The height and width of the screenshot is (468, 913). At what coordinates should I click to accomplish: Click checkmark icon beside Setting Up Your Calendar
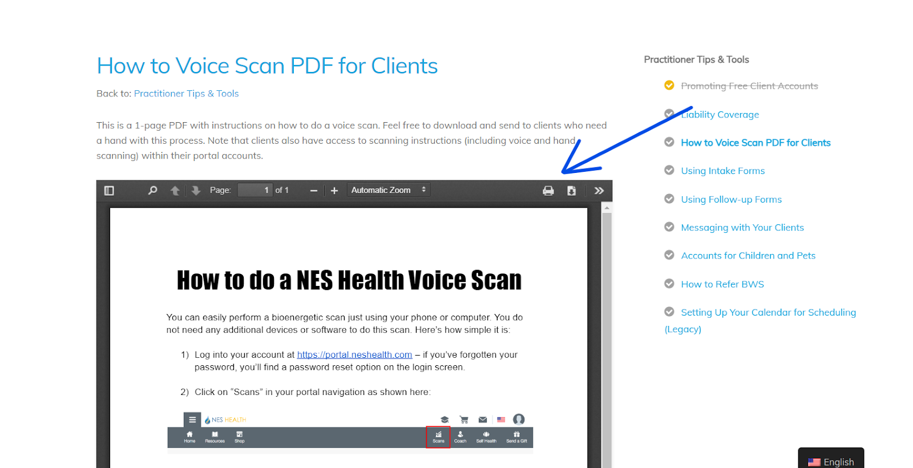point(669,312)
